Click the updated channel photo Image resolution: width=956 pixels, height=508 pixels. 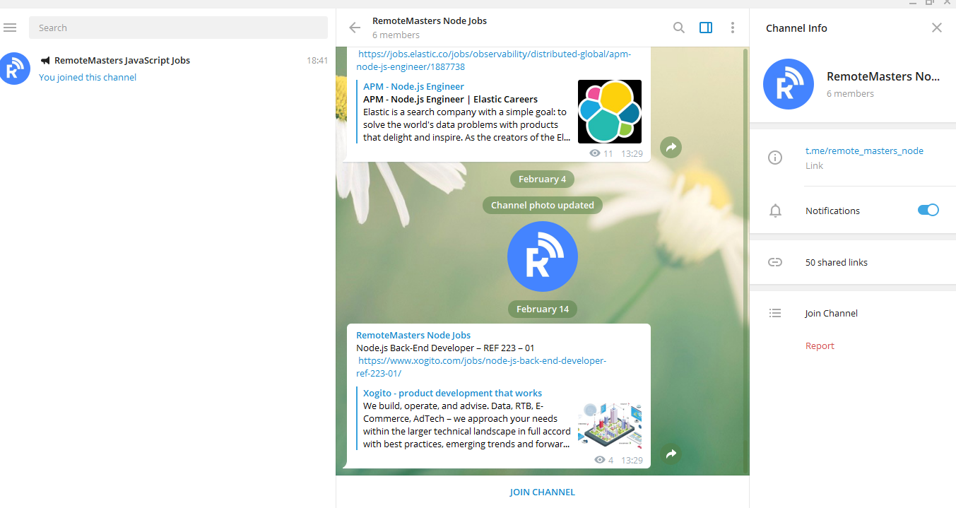tap(543, 256)
